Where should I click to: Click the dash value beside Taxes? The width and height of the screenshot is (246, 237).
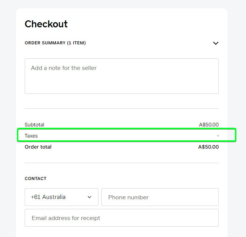pyautogui.click(x=218, y=136)
